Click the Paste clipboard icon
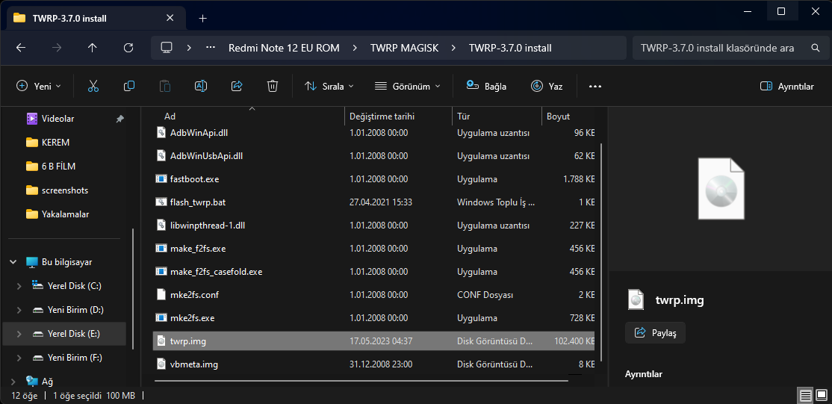This screenshot has height=404, width=832. 165,86
